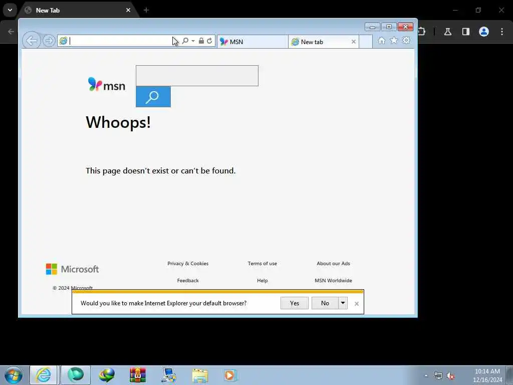Open Favorites star icon
Screen dimensions: 513x385
pyautogui.click(x=394, y=41)
